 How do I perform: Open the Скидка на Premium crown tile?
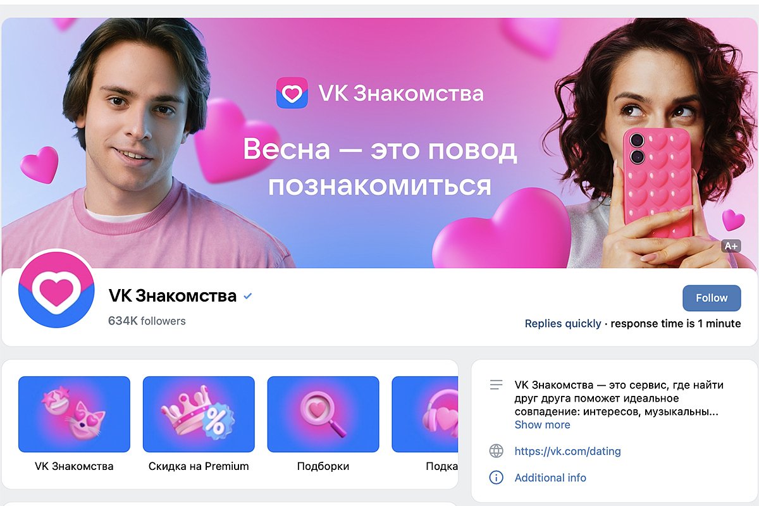click(x=199, y=414)
